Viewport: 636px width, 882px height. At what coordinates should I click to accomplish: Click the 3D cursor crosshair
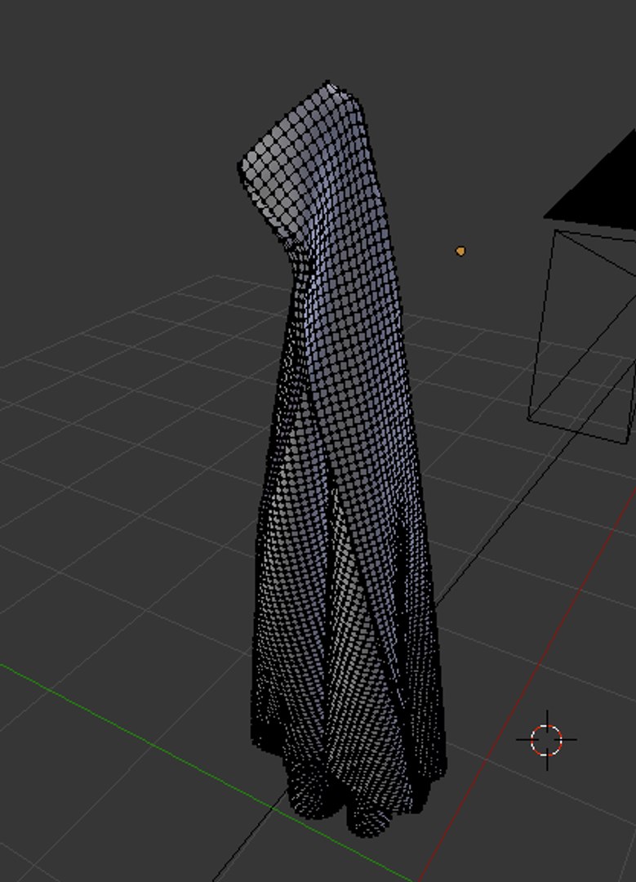[x=546, y=740]
